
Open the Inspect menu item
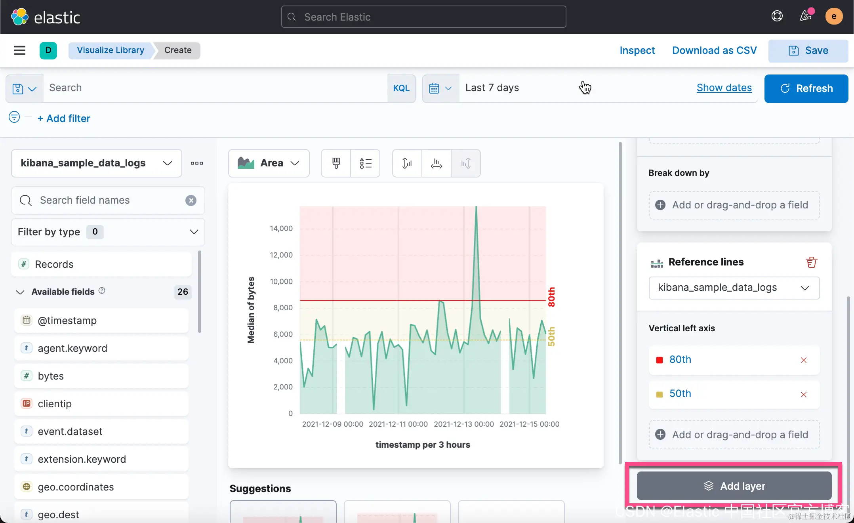(637, 50)
